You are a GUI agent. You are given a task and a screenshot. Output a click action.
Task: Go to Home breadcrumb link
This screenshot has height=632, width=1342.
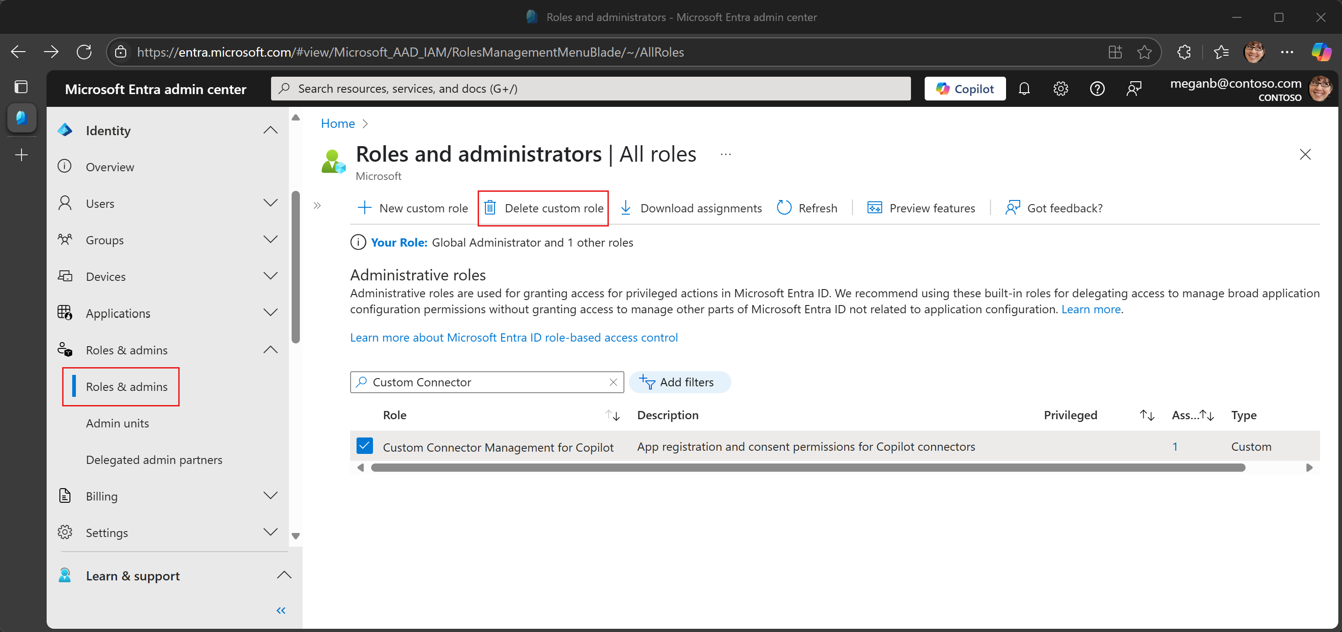pos(338,124)
